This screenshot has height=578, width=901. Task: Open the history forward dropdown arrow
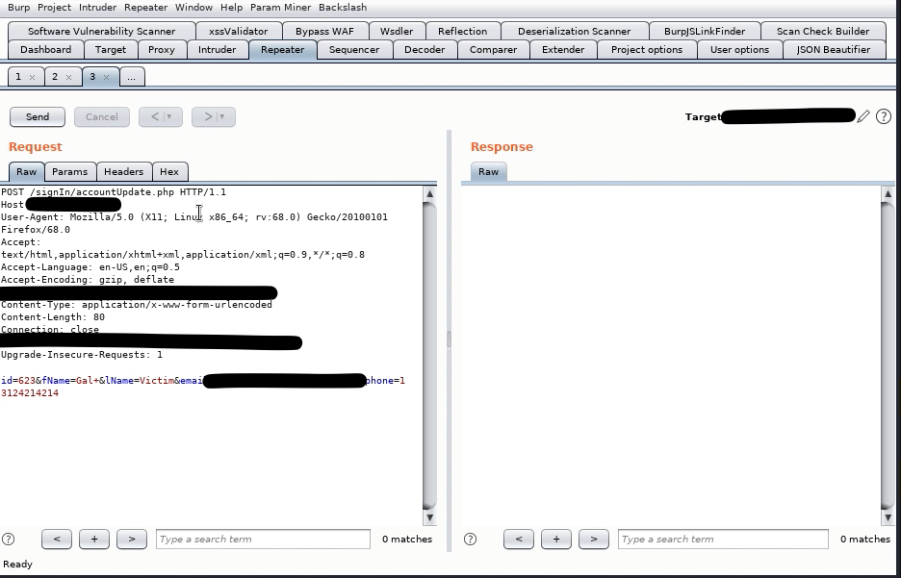[x=221, y=116]
